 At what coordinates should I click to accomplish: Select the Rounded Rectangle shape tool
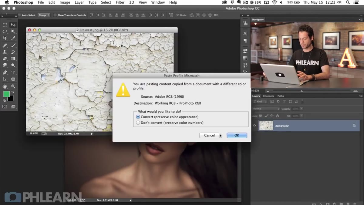coord(13,79)
